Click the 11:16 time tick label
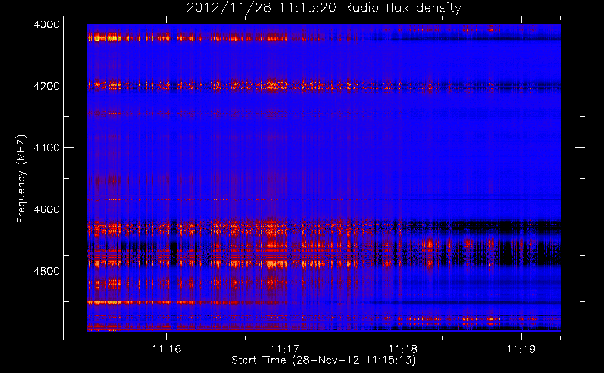The image size is (604, 373). click(x=166, y=349)
